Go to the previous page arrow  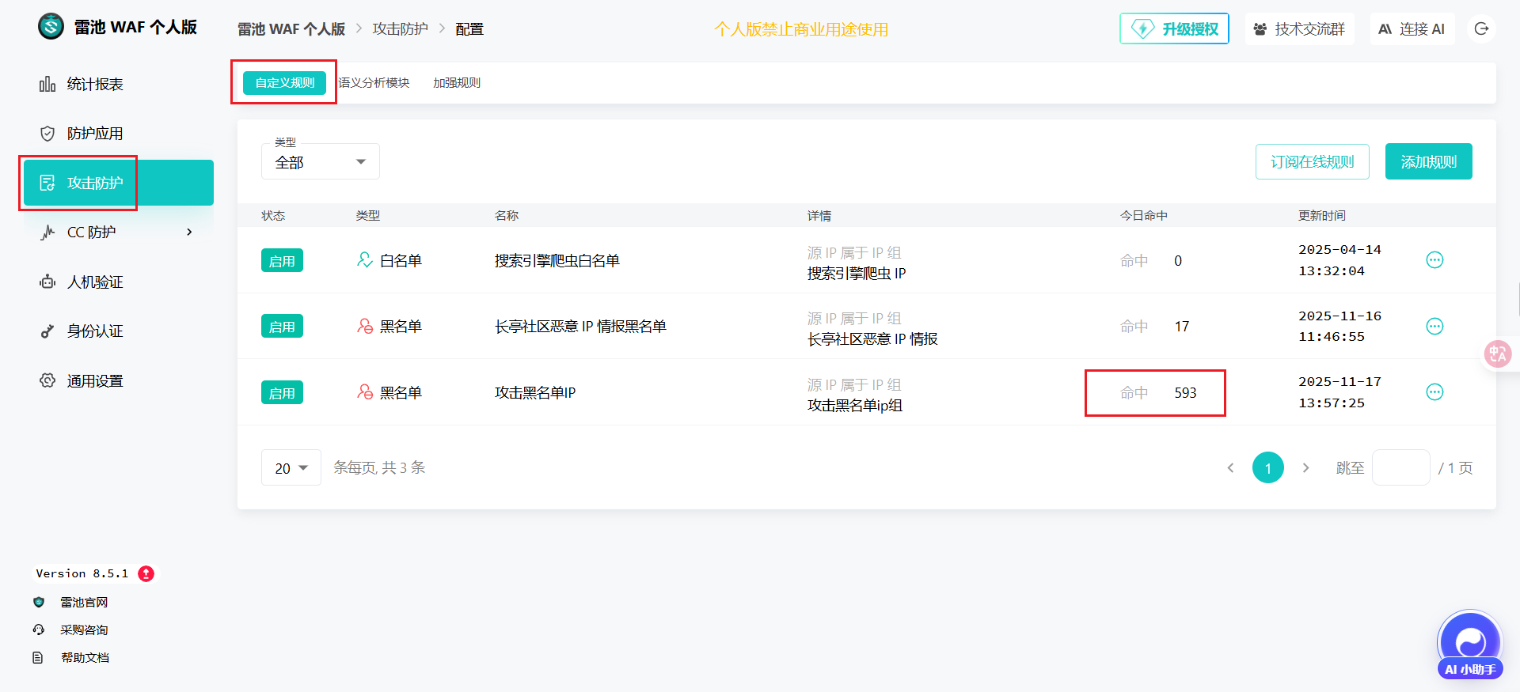(1230, 467)
